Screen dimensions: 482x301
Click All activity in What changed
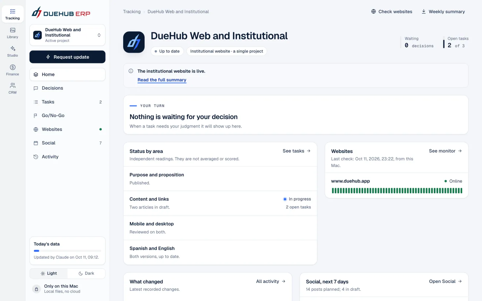(271, 281)
